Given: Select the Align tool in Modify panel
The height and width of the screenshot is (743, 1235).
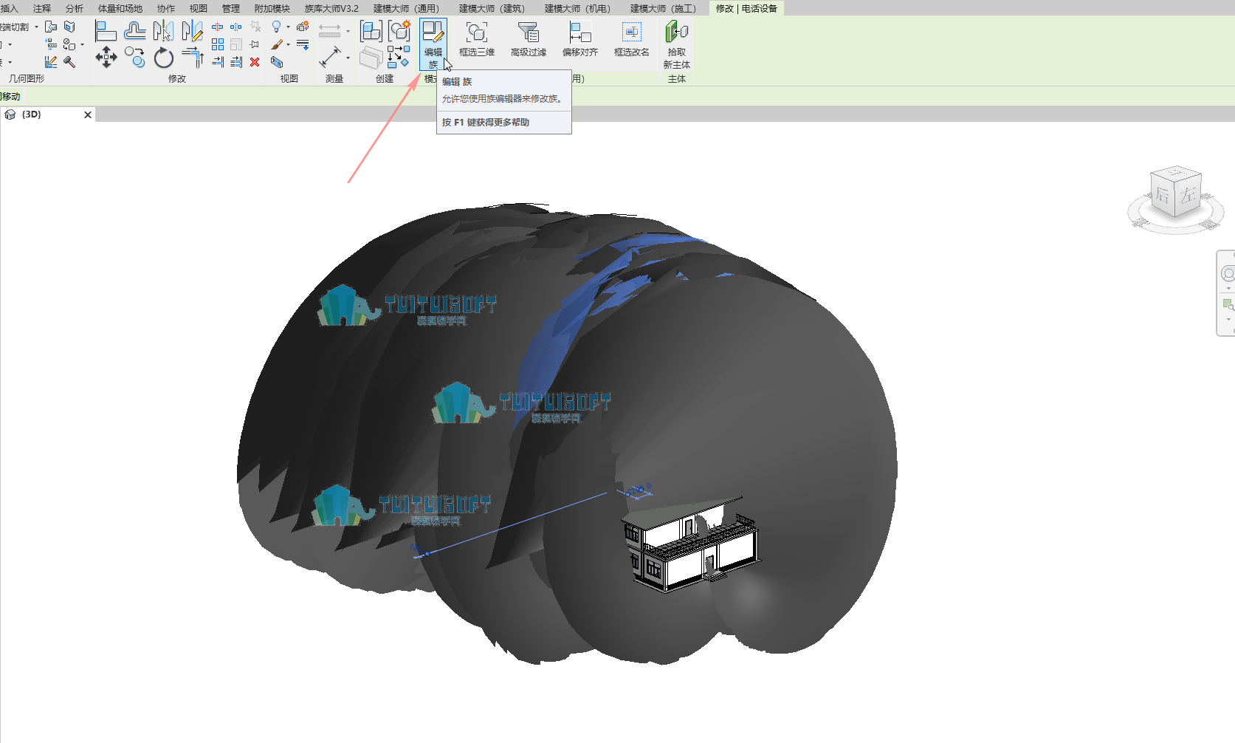Looking at the screenshot, I should 106,31.
